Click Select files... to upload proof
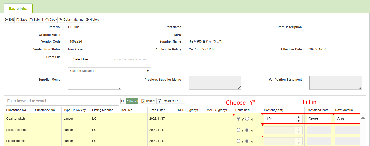 [x=82, y=59]
